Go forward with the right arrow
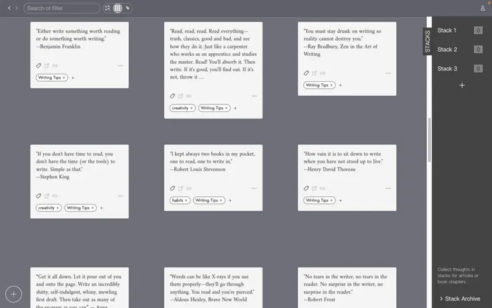This screenshot has width=492, height=308. 17,8
